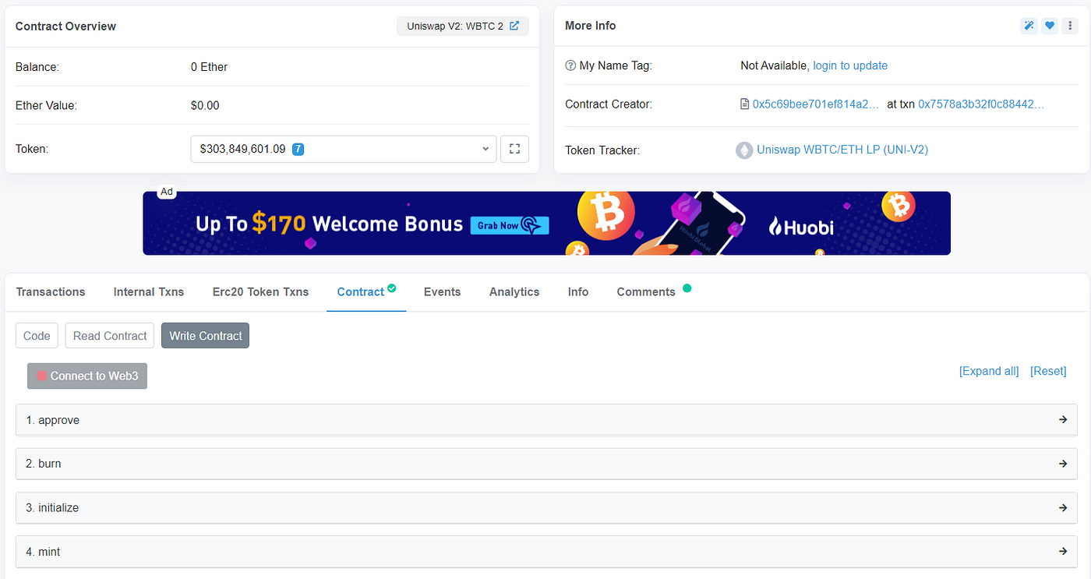Click the Uniswap token logo in Token Tracker
The width and height of the screenshot is (1091, 579).
coord(744,150)
